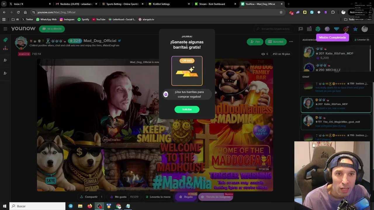
Task: Click Mad_Dog_Official's broadcaster avatar
Action: [x=21, y=43]
